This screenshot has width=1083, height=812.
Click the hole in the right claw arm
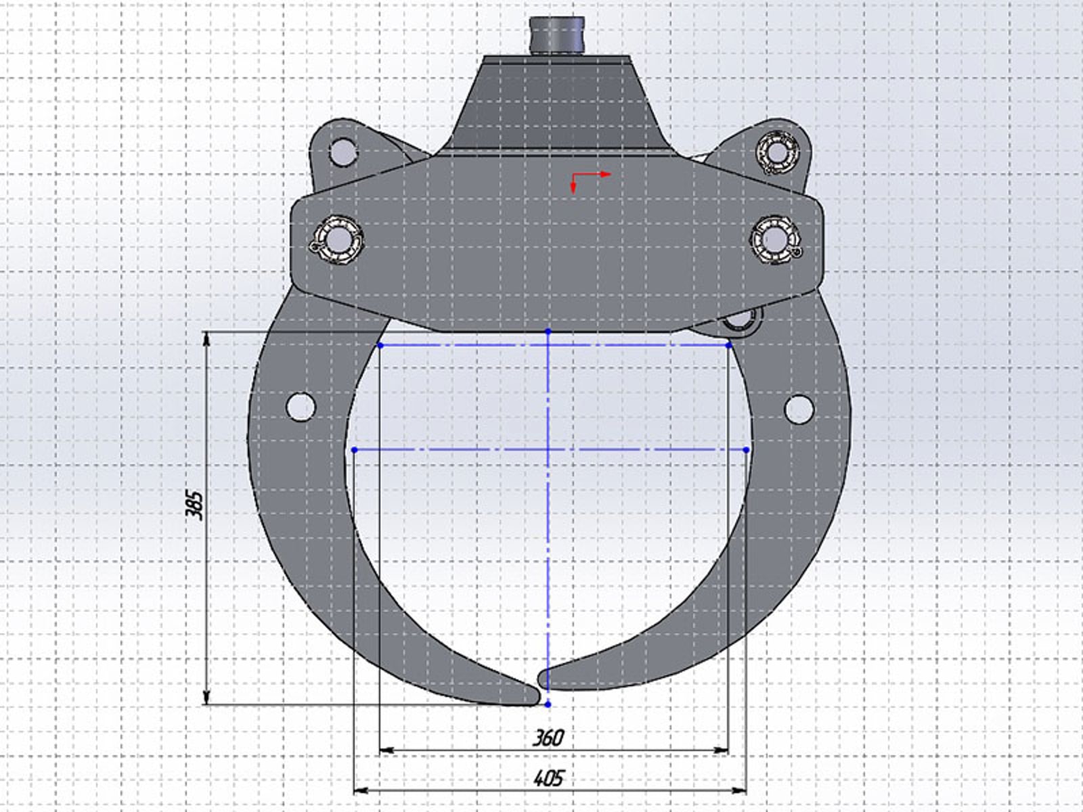(799, 409)
